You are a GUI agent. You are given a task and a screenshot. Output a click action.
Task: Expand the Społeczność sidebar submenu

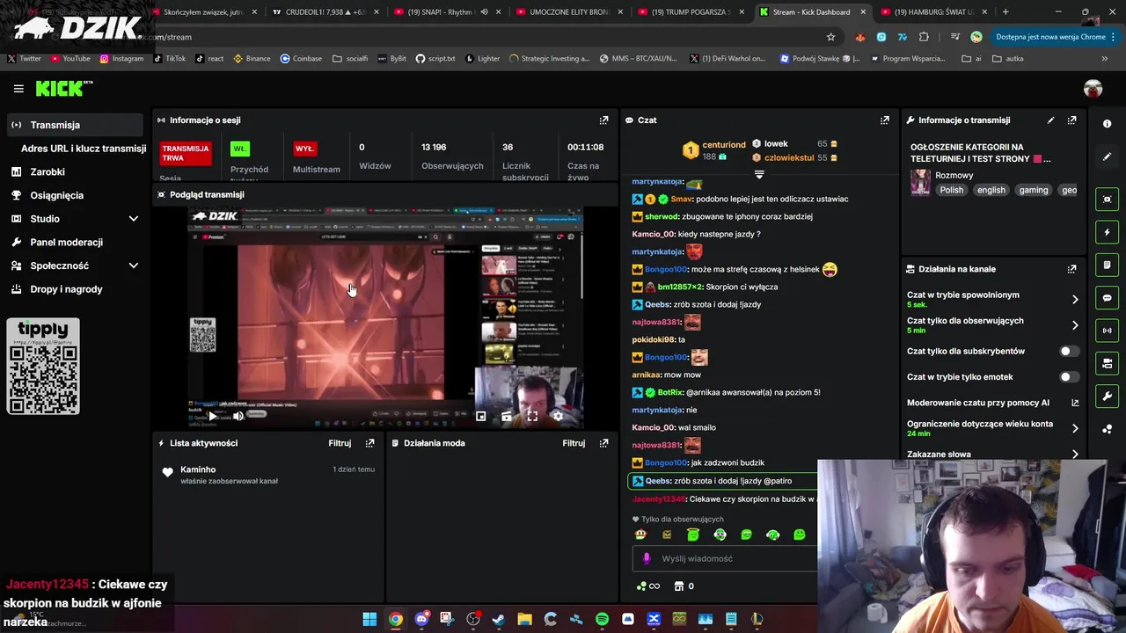point(75,266)
